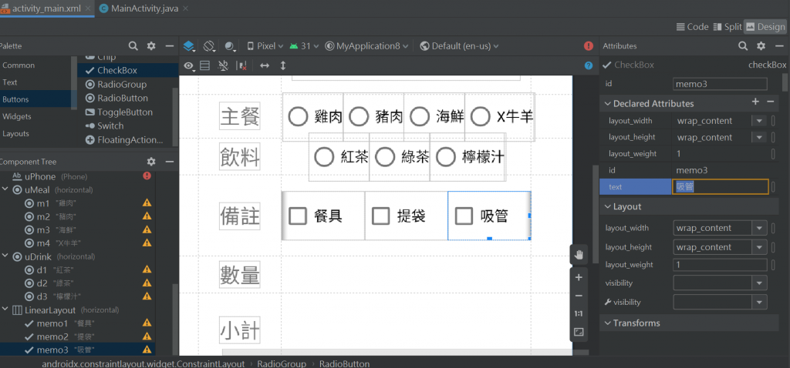Image resolution: width=790 pixels, height=368 pixels.
Task: Minimize the Component Tree panel
Action: pos(169,162)
